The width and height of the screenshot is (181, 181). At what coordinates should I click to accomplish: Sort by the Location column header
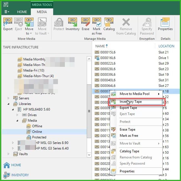pyautogui.click(x=166, y=46)
